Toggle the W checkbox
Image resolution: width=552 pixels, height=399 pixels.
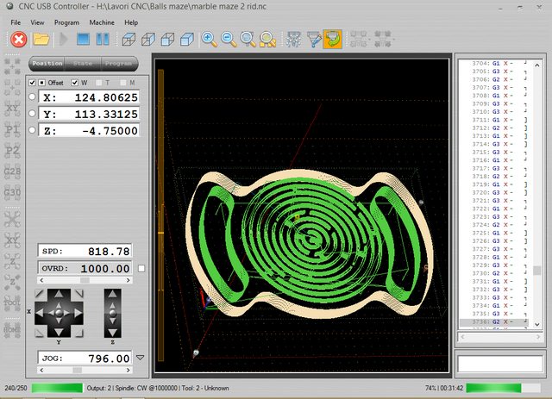pyautogui.click(x=74, y=82)
